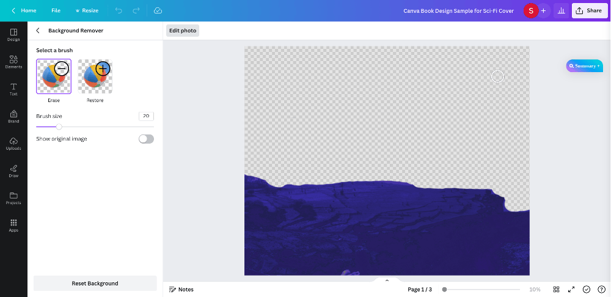Open the S user avatar
The height and width of the screenshot is (297, 611).
(531, 10)
